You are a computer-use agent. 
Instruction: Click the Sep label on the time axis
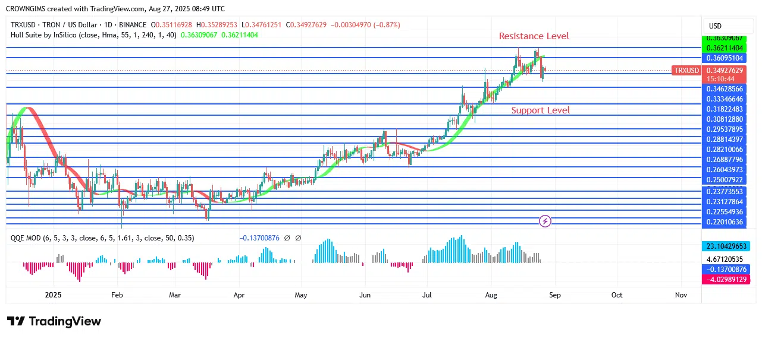555,294
